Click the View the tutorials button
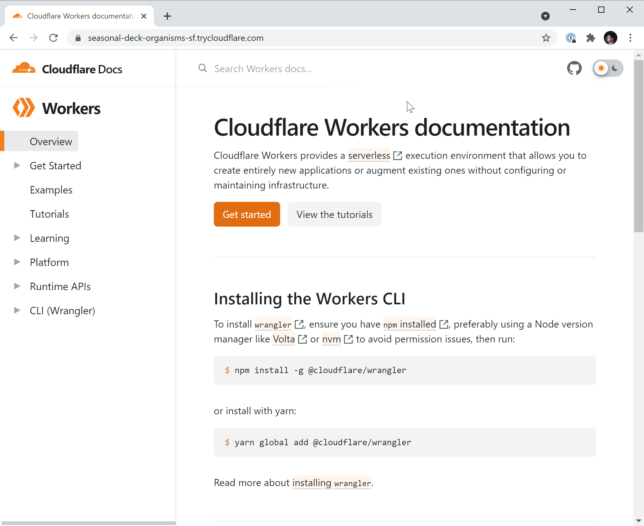This screenshot has height=526, width=644. coord(334,214)
